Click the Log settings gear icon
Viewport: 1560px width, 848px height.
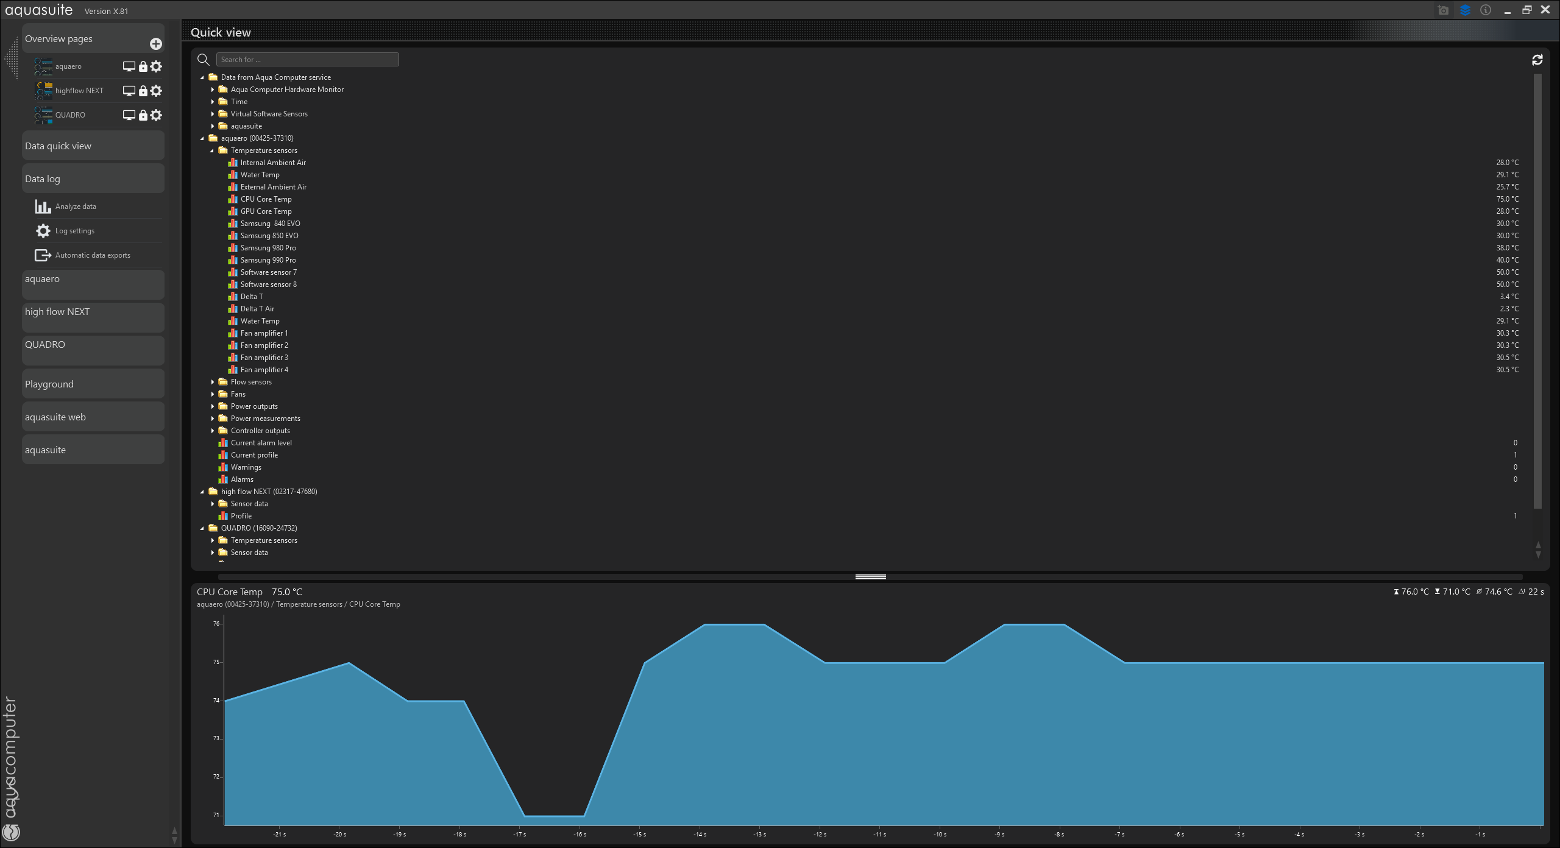click(43, 231)
